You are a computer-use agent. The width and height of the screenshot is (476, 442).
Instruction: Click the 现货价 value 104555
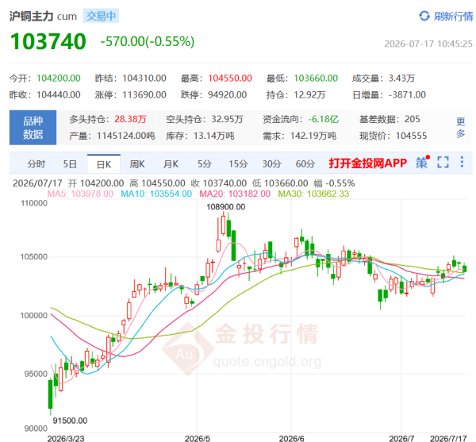pyautogui.click(x=411, y=136)
